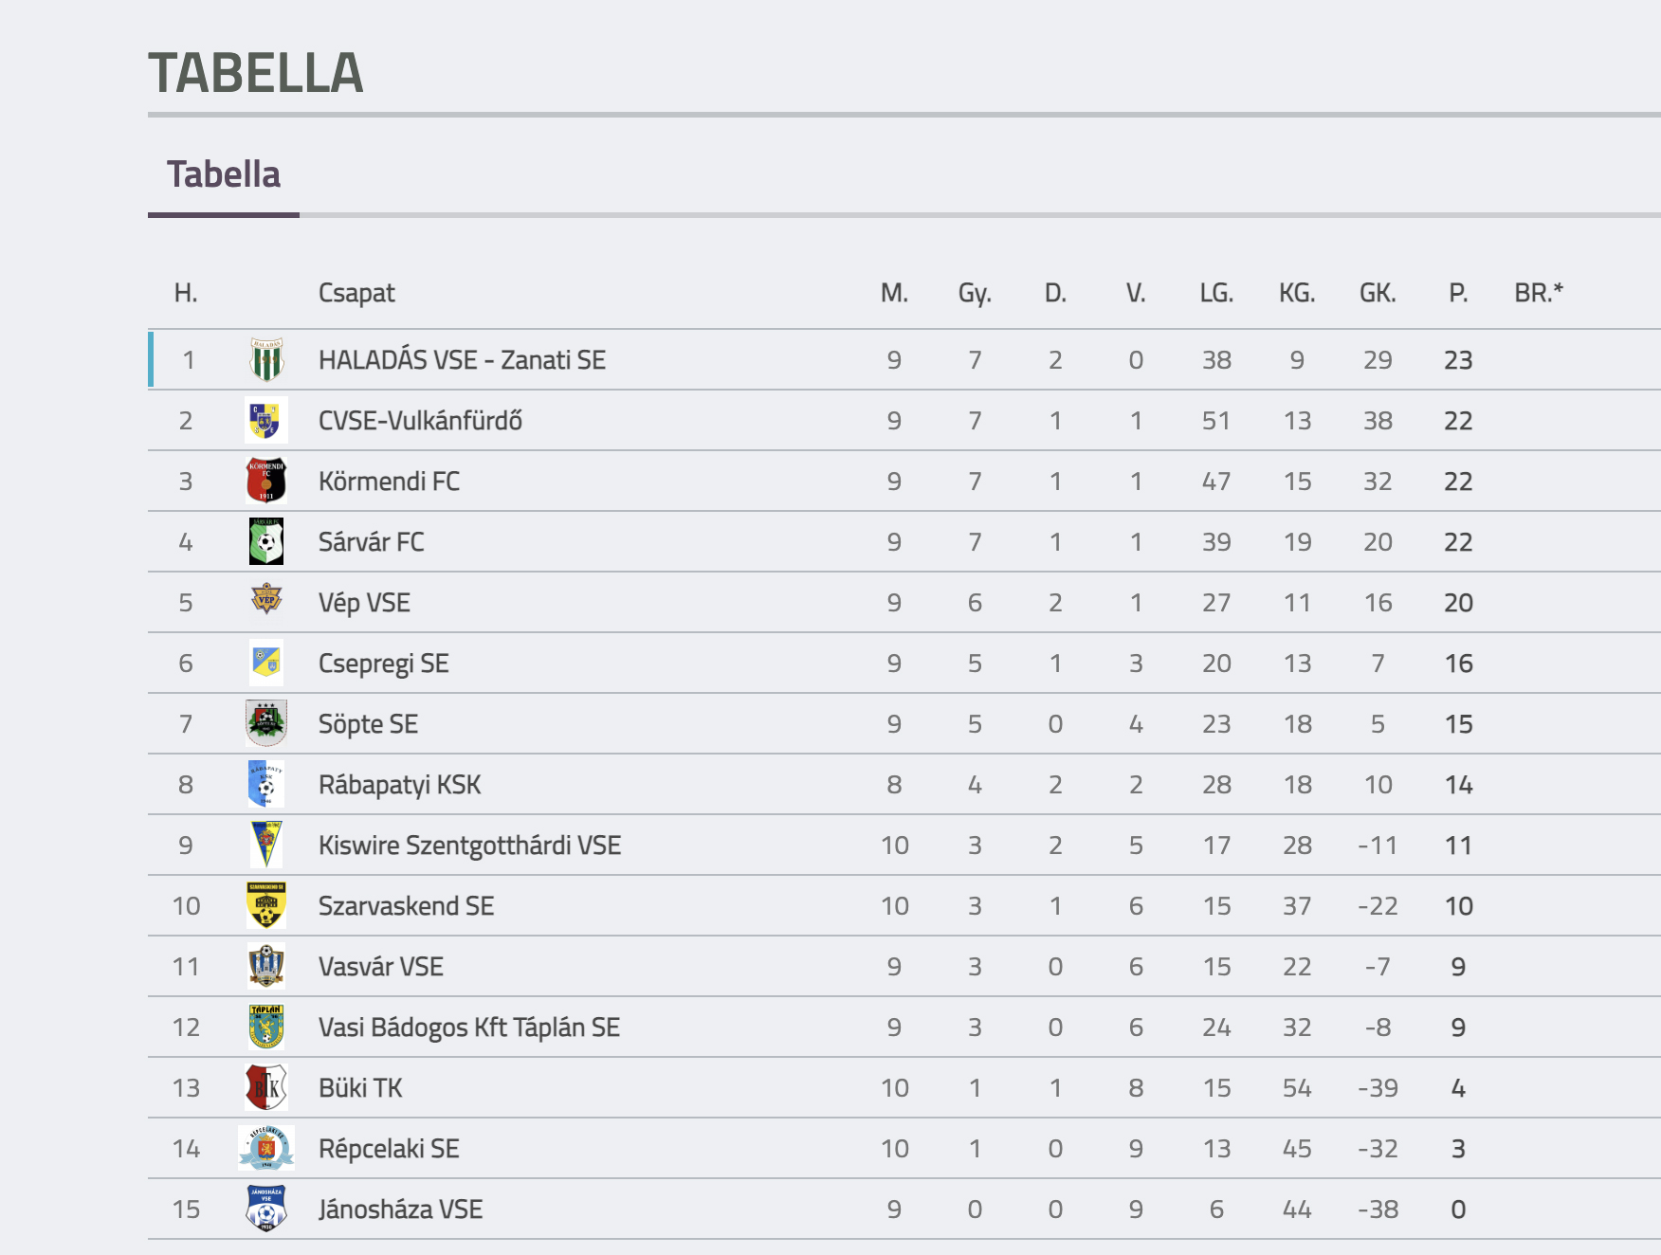Open the Rábapatyi KSK blue crest
The image size is (1661, 1255).
coord(266,784)
